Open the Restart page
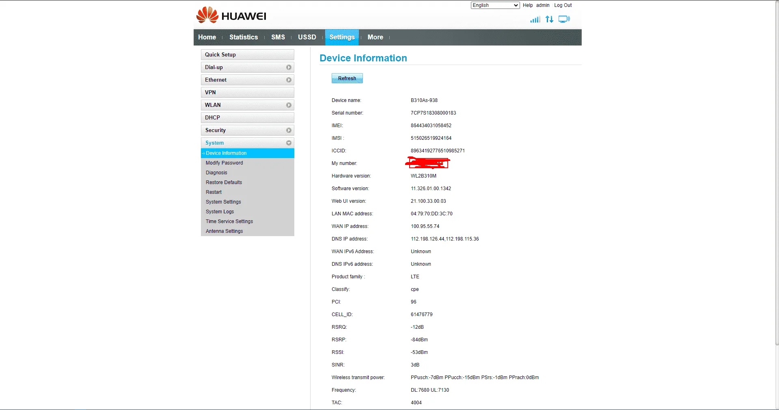Image resolution: width=779 pixels, height=410 pixels. [214, 192]
